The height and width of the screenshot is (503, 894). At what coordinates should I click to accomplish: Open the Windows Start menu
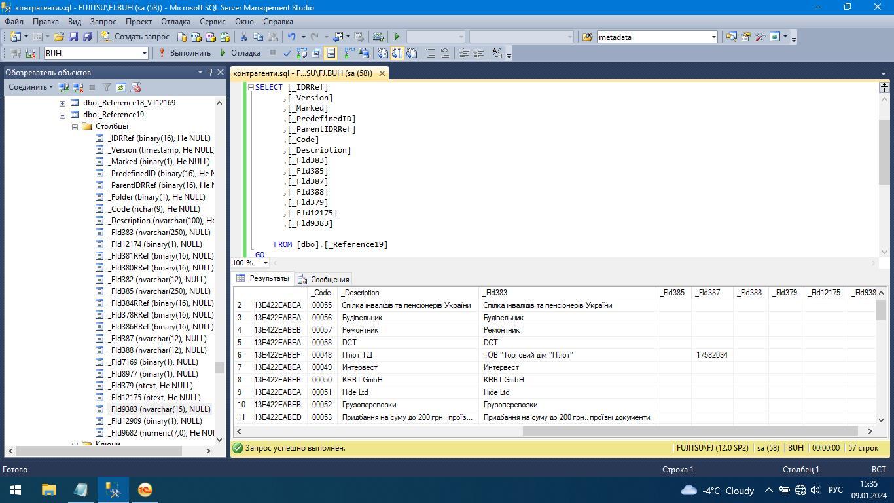(x=16, y=490)
